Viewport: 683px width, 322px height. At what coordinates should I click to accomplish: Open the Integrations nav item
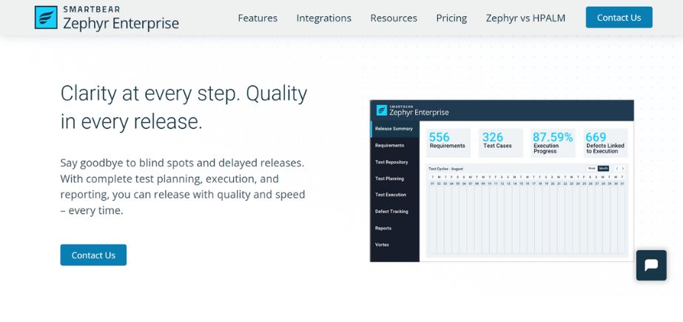point(323,18)
